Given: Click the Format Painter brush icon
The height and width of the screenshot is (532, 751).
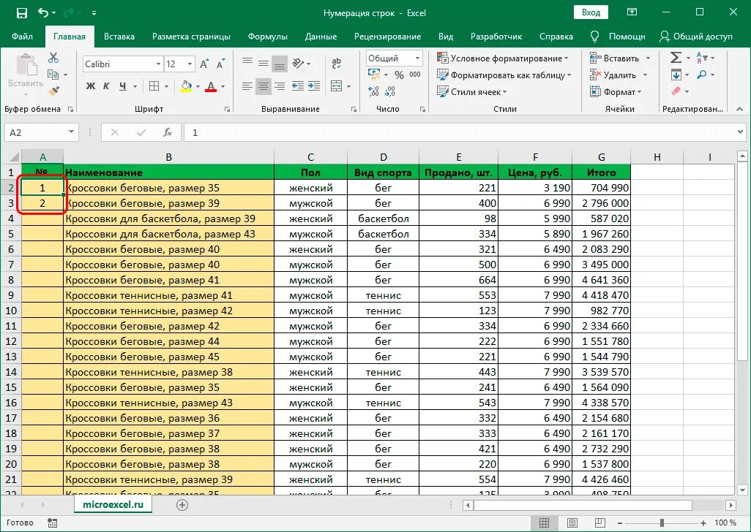Looking at the screenshot, I should click(53, 91).
